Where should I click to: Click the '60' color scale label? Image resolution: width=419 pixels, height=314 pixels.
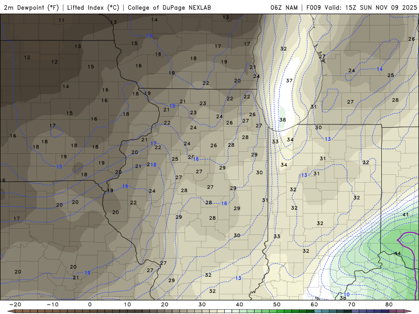click(314, 305)
